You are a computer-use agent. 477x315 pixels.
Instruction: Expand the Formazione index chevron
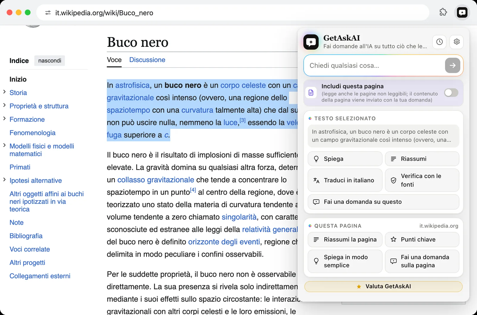(x=4, y=119)
